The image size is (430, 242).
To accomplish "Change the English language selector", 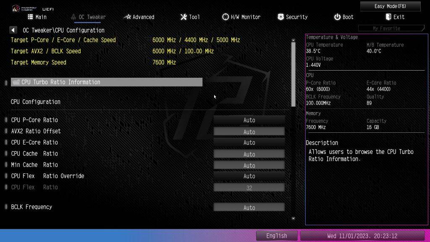I will click(x=276, y=236).
